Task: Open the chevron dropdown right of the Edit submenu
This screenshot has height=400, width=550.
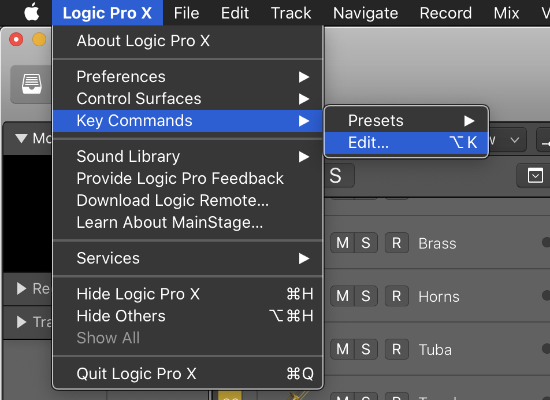Action: pos(515,140)
